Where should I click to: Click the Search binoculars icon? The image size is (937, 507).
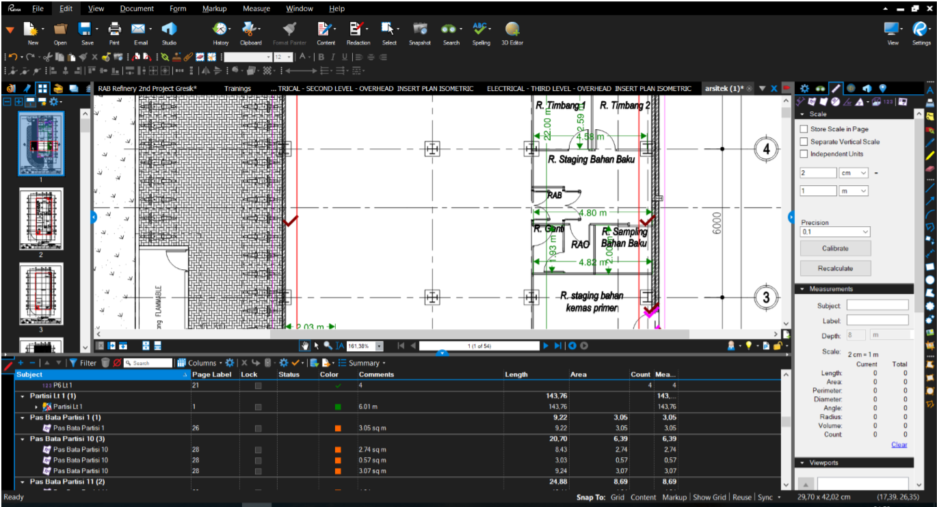[x=449, y=29]
